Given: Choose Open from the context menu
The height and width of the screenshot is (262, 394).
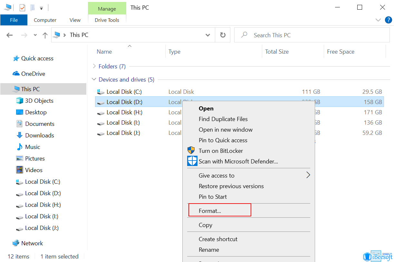Looking at the screenshot, I should pos(206,109).
